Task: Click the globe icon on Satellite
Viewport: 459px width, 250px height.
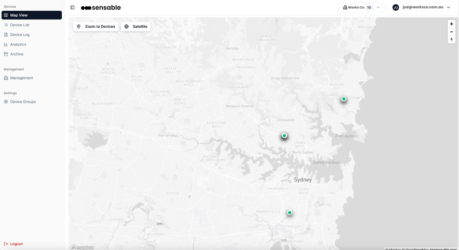Action: coord(126,26)
